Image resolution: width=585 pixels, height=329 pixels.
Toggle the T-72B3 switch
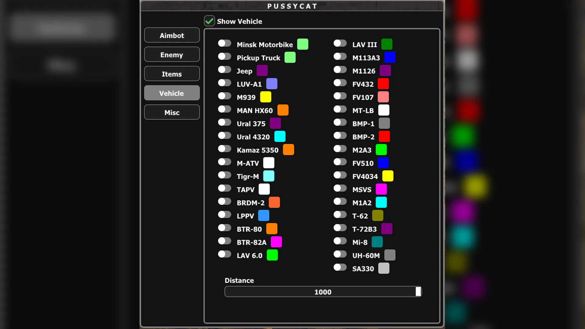pyautogui.click(x=340, y=228)
